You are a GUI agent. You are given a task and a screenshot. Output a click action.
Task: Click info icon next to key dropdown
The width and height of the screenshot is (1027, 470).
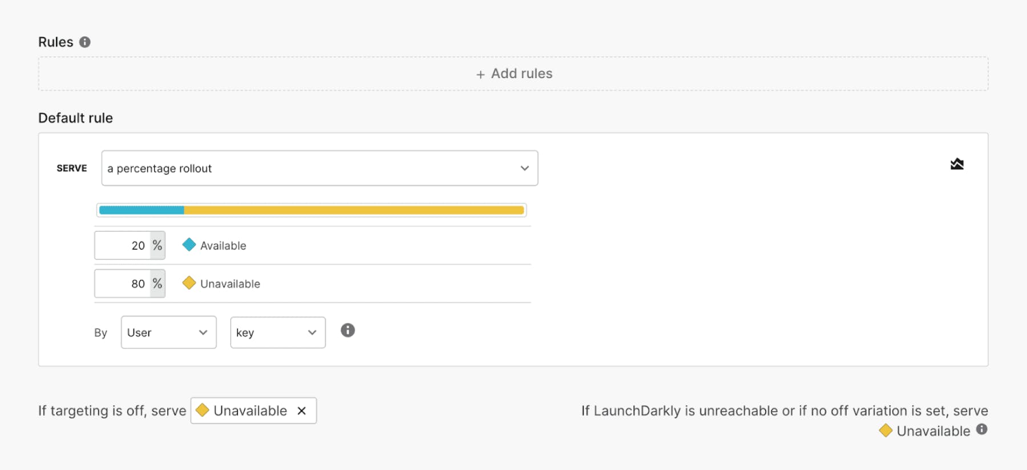click(x=347, y=330)
